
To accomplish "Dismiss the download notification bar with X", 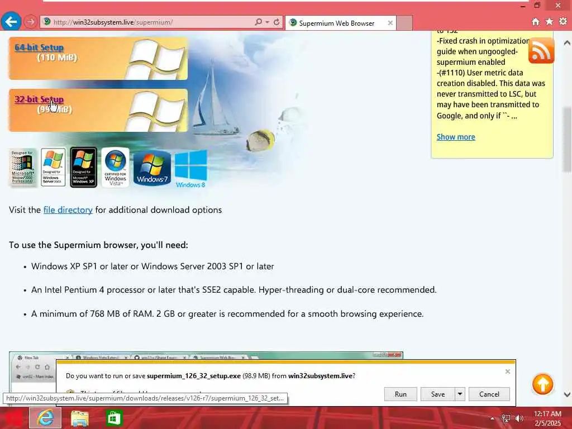I will coord(507,371).
